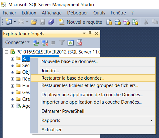The image size is (159, 138).
Task: Click the Ges… folder icon
Action: click(18, 92)
